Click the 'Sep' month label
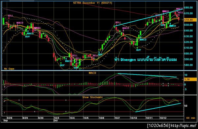The height and width of the screenshot is (129, 198). pyautogui.click(x=6, y=120)
